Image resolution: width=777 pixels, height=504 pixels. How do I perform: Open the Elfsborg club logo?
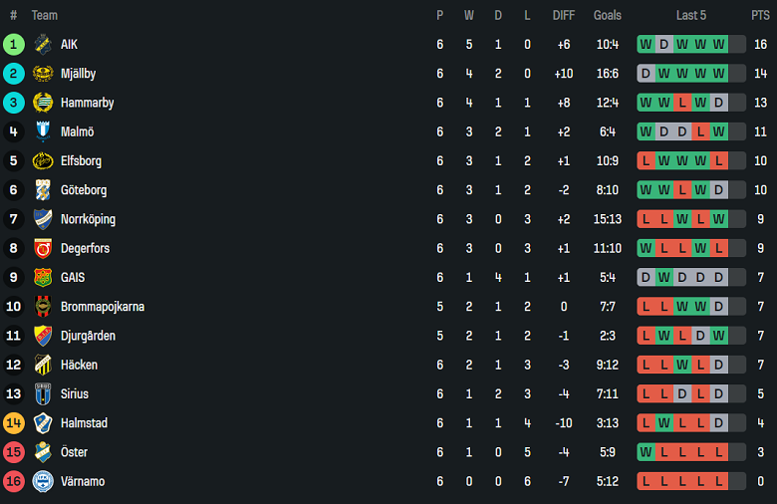42,160
